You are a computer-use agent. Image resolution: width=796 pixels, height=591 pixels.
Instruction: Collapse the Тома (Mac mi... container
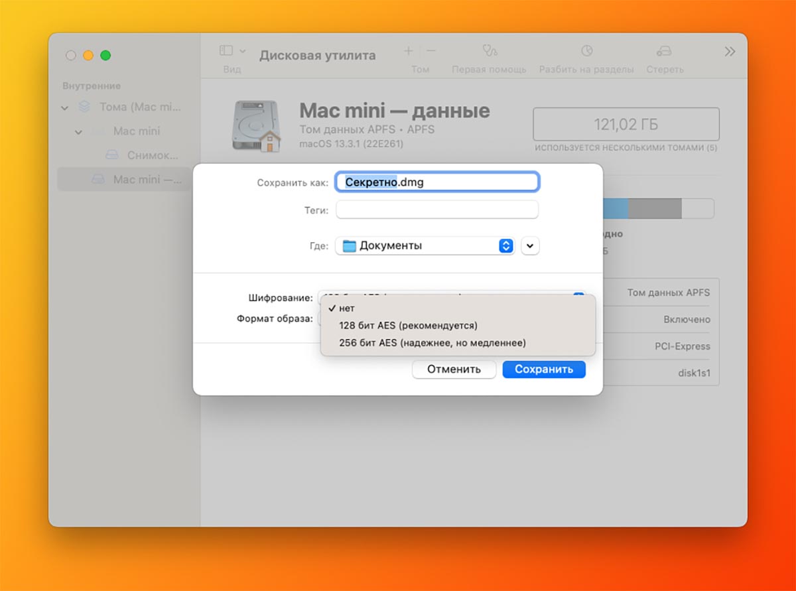64,107
